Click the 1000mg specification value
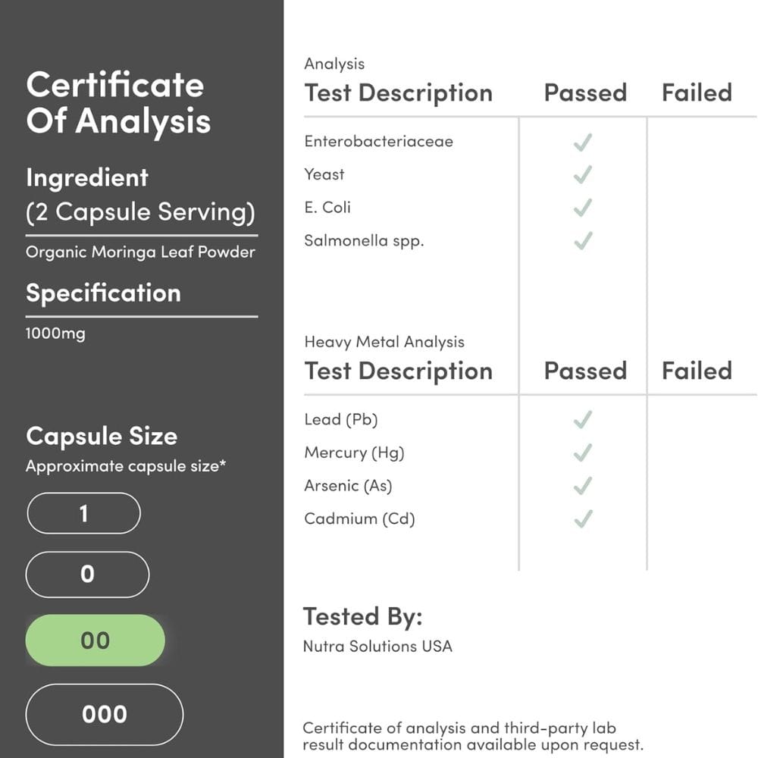The height and width of the screenshot is (758, 758). (x=55, y=334)
